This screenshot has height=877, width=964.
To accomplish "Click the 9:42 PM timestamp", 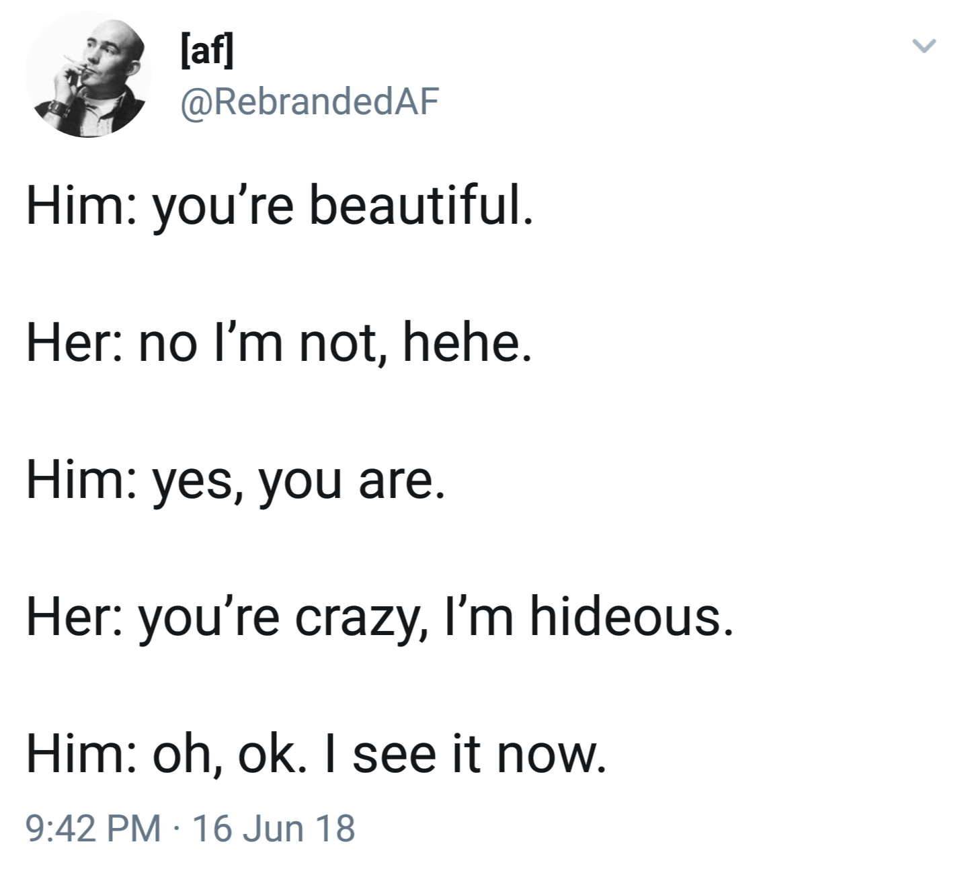I will [93, 828].
